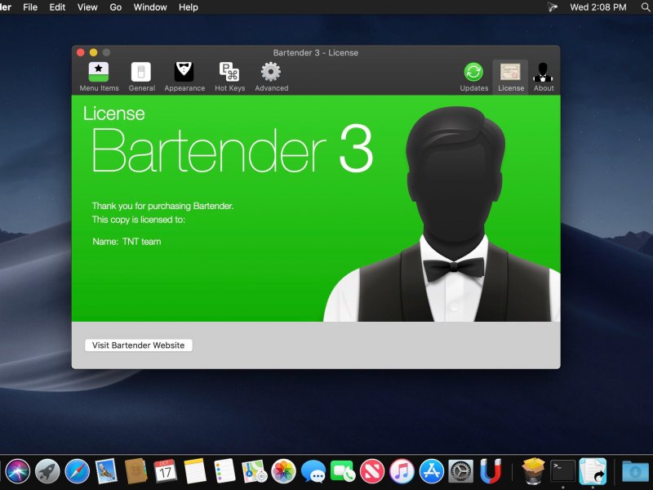
Task: Open Terminal from the Dock
Action: click(563, 471)
